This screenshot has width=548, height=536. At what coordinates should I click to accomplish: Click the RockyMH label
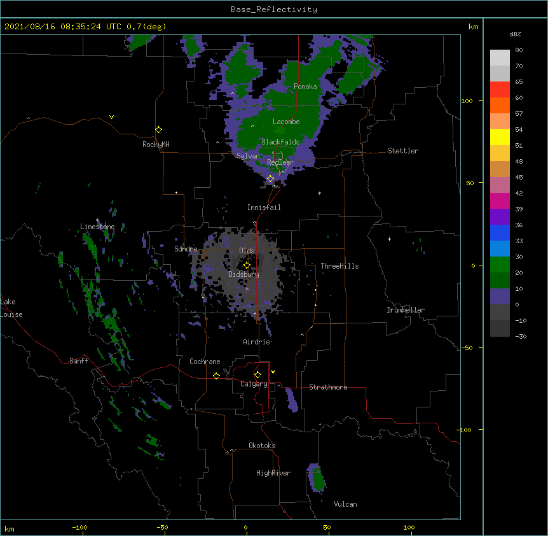[x=156, y=145]
